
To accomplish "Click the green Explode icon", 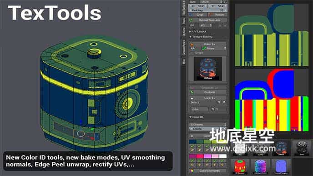I will click(x=192, y=92).
